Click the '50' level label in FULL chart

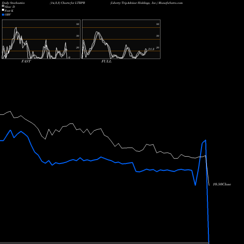pyautogui.click(x=158, y=36)
